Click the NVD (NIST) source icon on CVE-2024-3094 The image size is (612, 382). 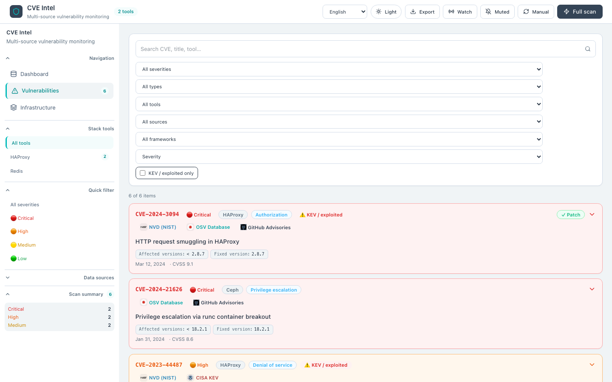pyautogui.click(x=144, y=227)
